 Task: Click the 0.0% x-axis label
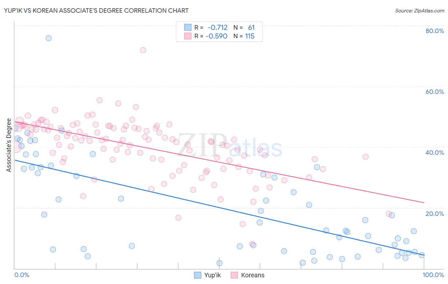[x=22, y=275]
